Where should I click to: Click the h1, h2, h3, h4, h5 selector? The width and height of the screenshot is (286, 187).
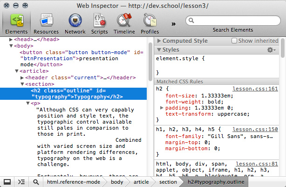pos(186,129)
